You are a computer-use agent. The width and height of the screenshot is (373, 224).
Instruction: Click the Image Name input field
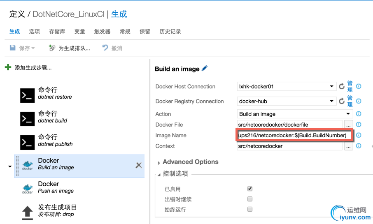tap(294, 135)
